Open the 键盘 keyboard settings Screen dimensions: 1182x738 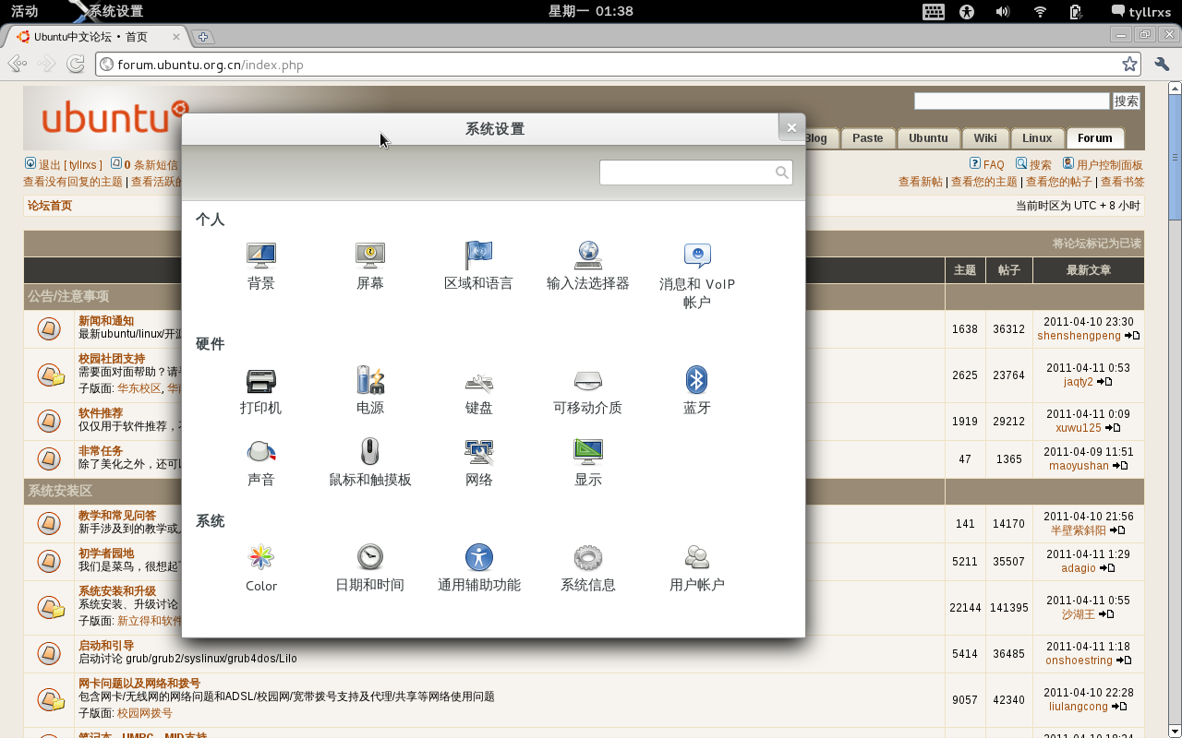[478, 390]
